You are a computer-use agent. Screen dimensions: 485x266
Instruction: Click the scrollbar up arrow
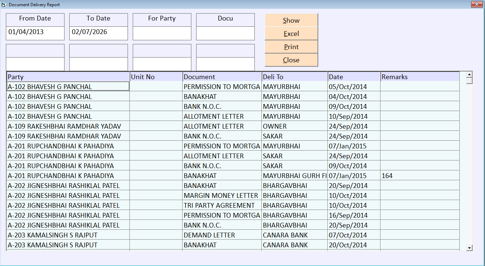pos(469,75)
